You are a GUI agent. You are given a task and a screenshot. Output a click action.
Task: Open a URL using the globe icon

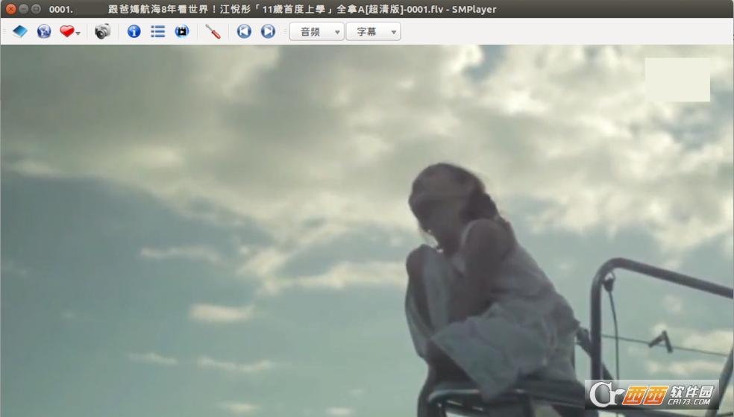(x=44, y=31)
